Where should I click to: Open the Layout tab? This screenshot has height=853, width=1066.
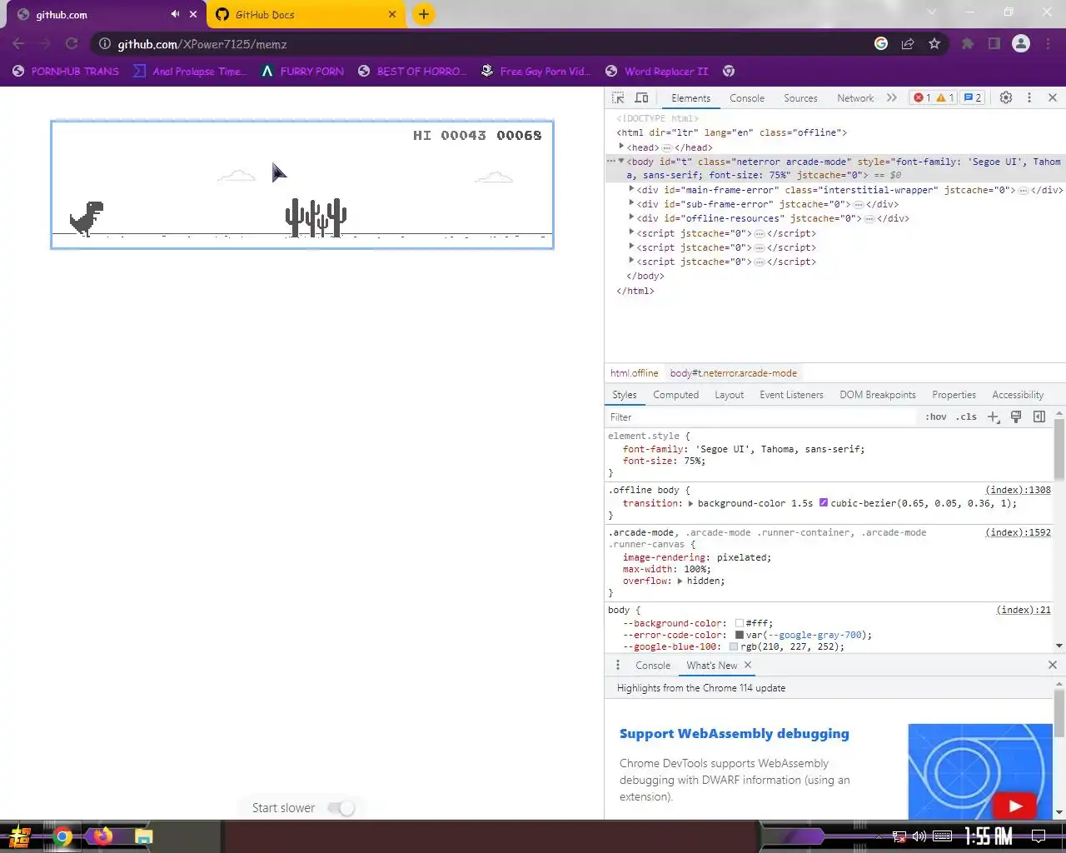(x=729, y=395)
